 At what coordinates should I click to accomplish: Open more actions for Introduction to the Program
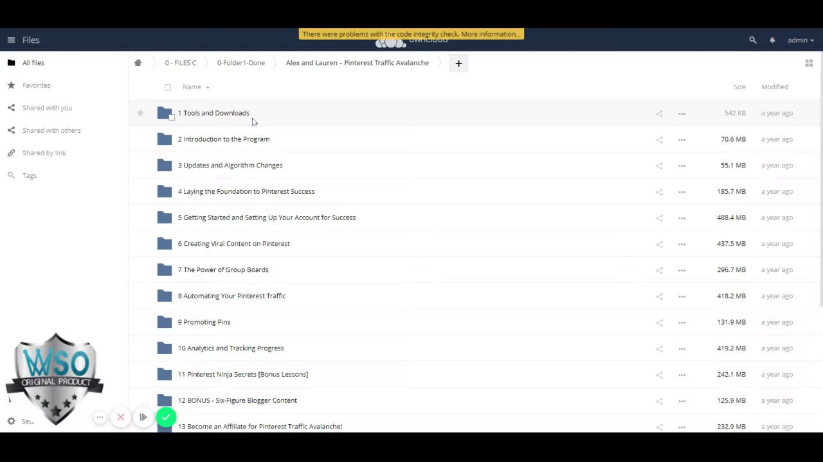[x=682, y=139]
